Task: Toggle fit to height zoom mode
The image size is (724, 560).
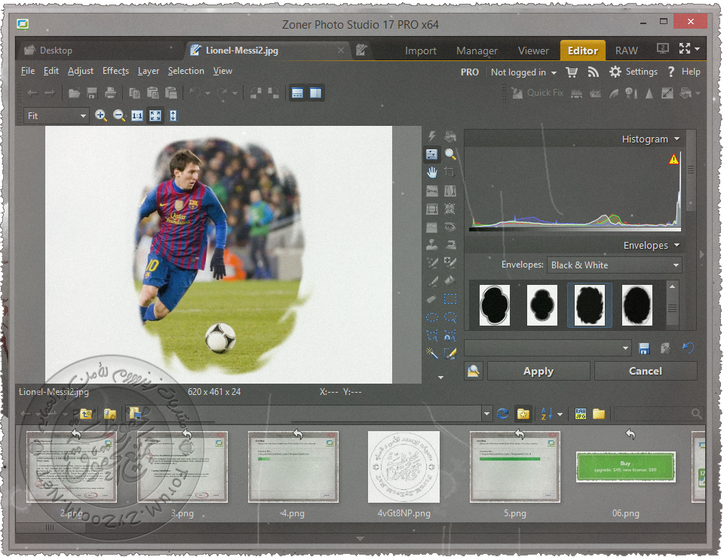Action: click(x=173, y=115)
